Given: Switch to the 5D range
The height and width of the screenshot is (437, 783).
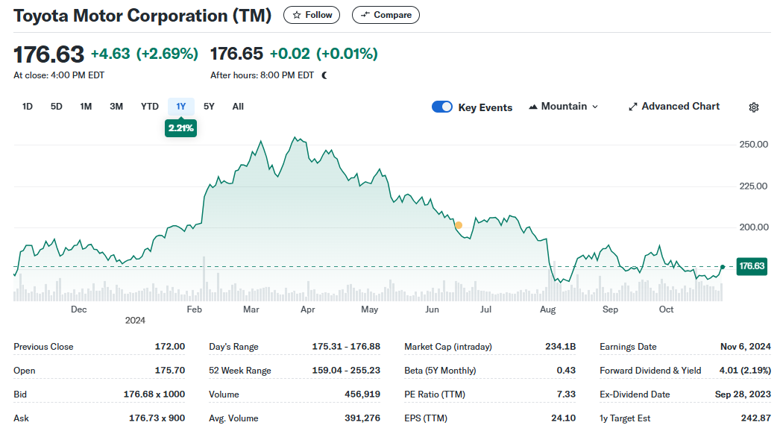Looking at the screenshot, I should click(x=57, y=107).
